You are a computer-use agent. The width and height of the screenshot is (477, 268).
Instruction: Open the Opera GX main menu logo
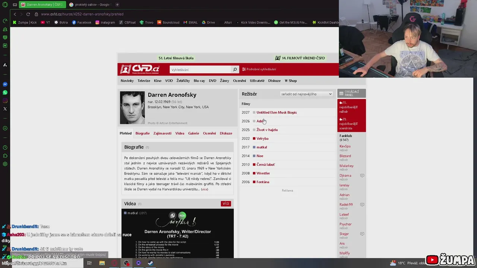coord(5,5)
